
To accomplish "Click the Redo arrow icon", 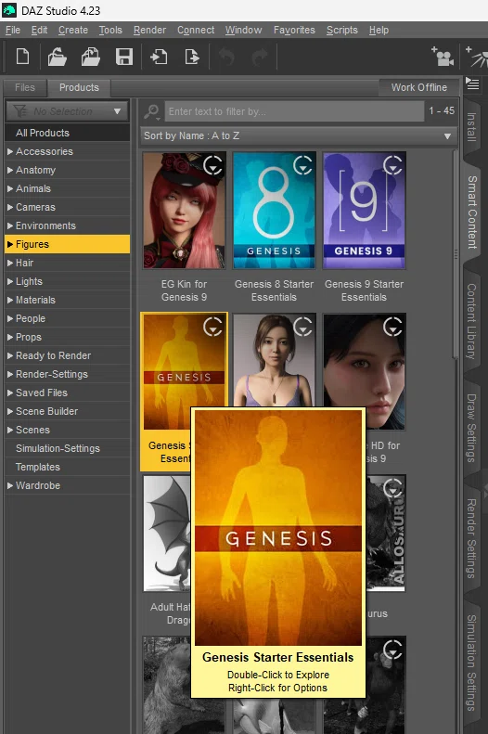I will (x=260, y=58).
